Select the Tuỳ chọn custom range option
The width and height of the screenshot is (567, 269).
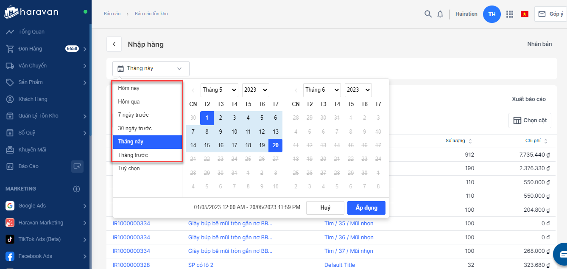pos(129,168)
